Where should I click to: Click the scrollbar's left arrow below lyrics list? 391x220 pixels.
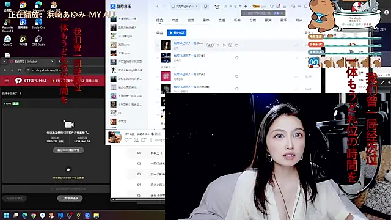pyautogui.click(x=113, y=200)
